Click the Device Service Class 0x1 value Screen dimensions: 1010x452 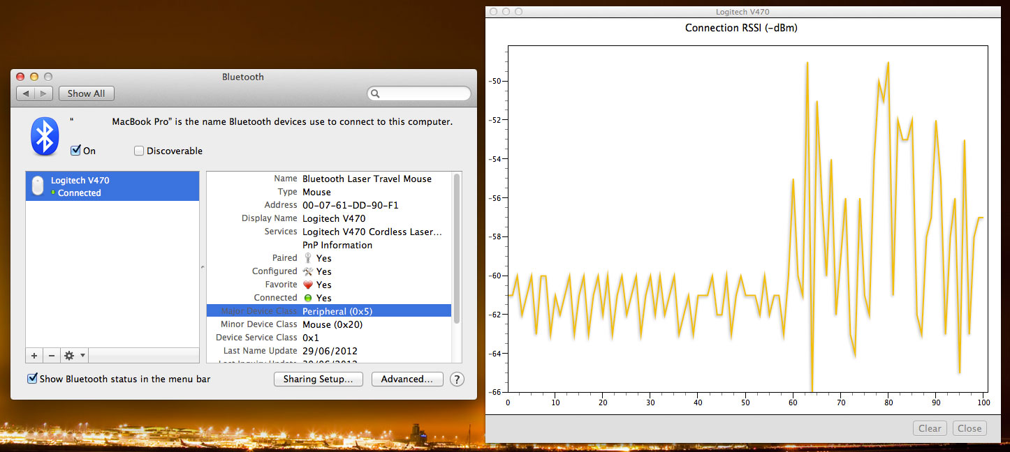(x=311, y=338)
